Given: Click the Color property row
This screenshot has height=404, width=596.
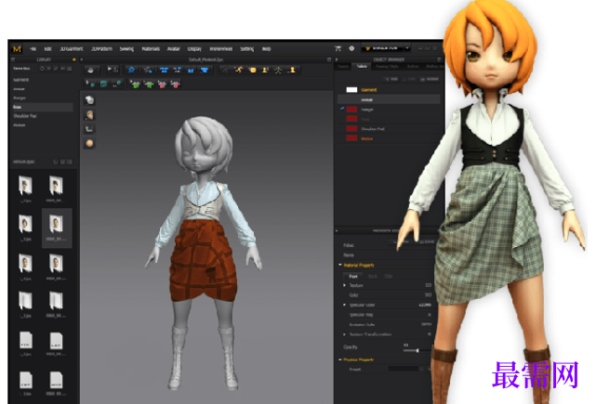Looking at the screenshot, I should pyautogui.click(x=388, y=295).
